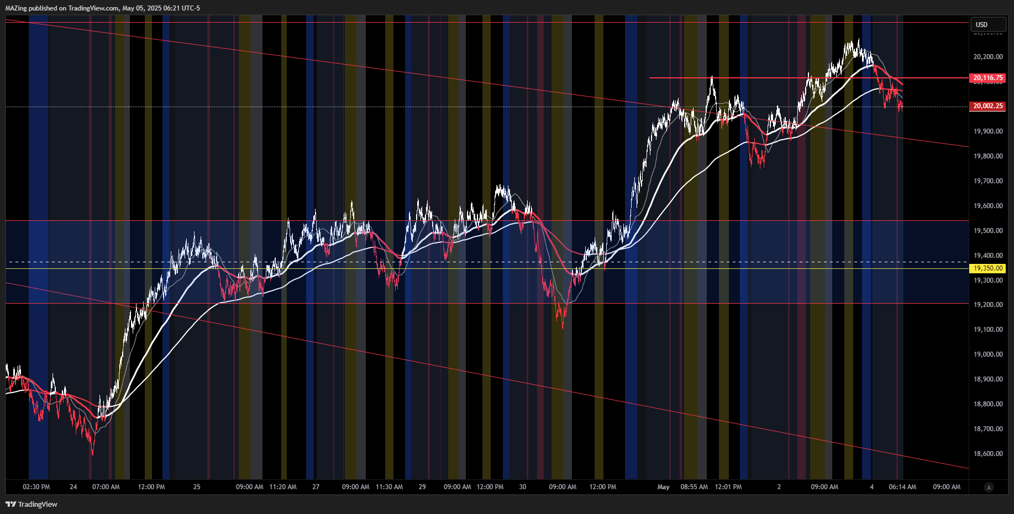Click the TradingView logo at bottom left
1014x514 pixels.
[x=31, y=504]
